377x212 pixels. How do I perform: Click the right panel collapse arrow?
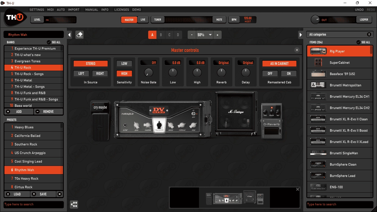pos(301,35)
